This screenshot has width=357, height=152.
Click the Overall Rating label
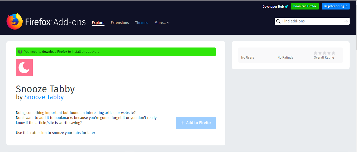(324, 58)
